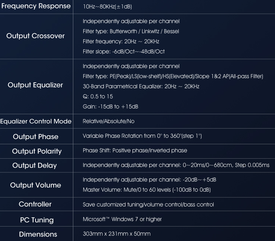Select the 30-Band Parametrical Equalizer line
This screenshot has height=241, width=275.
[141, 86]
